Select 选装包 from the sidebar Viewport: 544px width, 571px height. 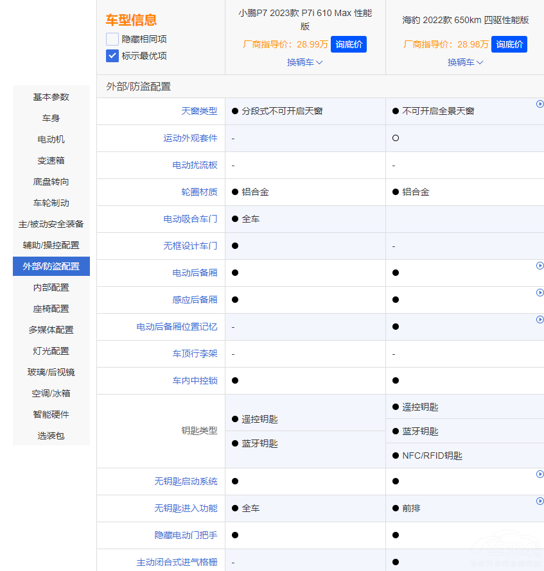(x=51, y=436)
